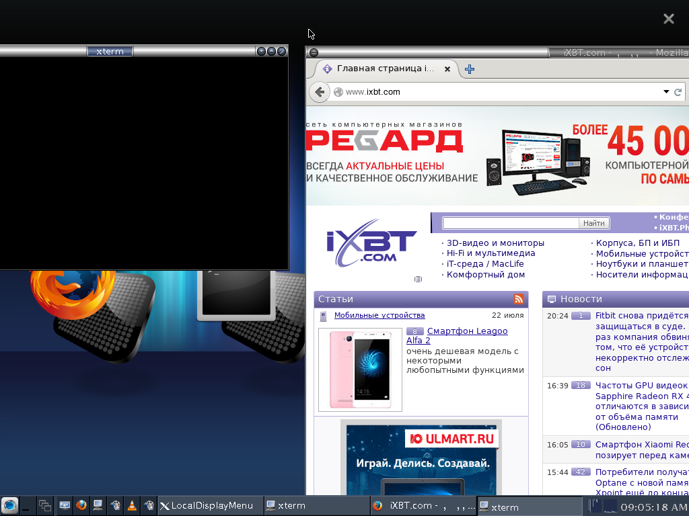
Task: Open the Носители информации section link
Action: coord(642,275)
